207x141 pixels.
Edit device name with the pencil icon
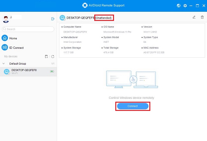194,17
